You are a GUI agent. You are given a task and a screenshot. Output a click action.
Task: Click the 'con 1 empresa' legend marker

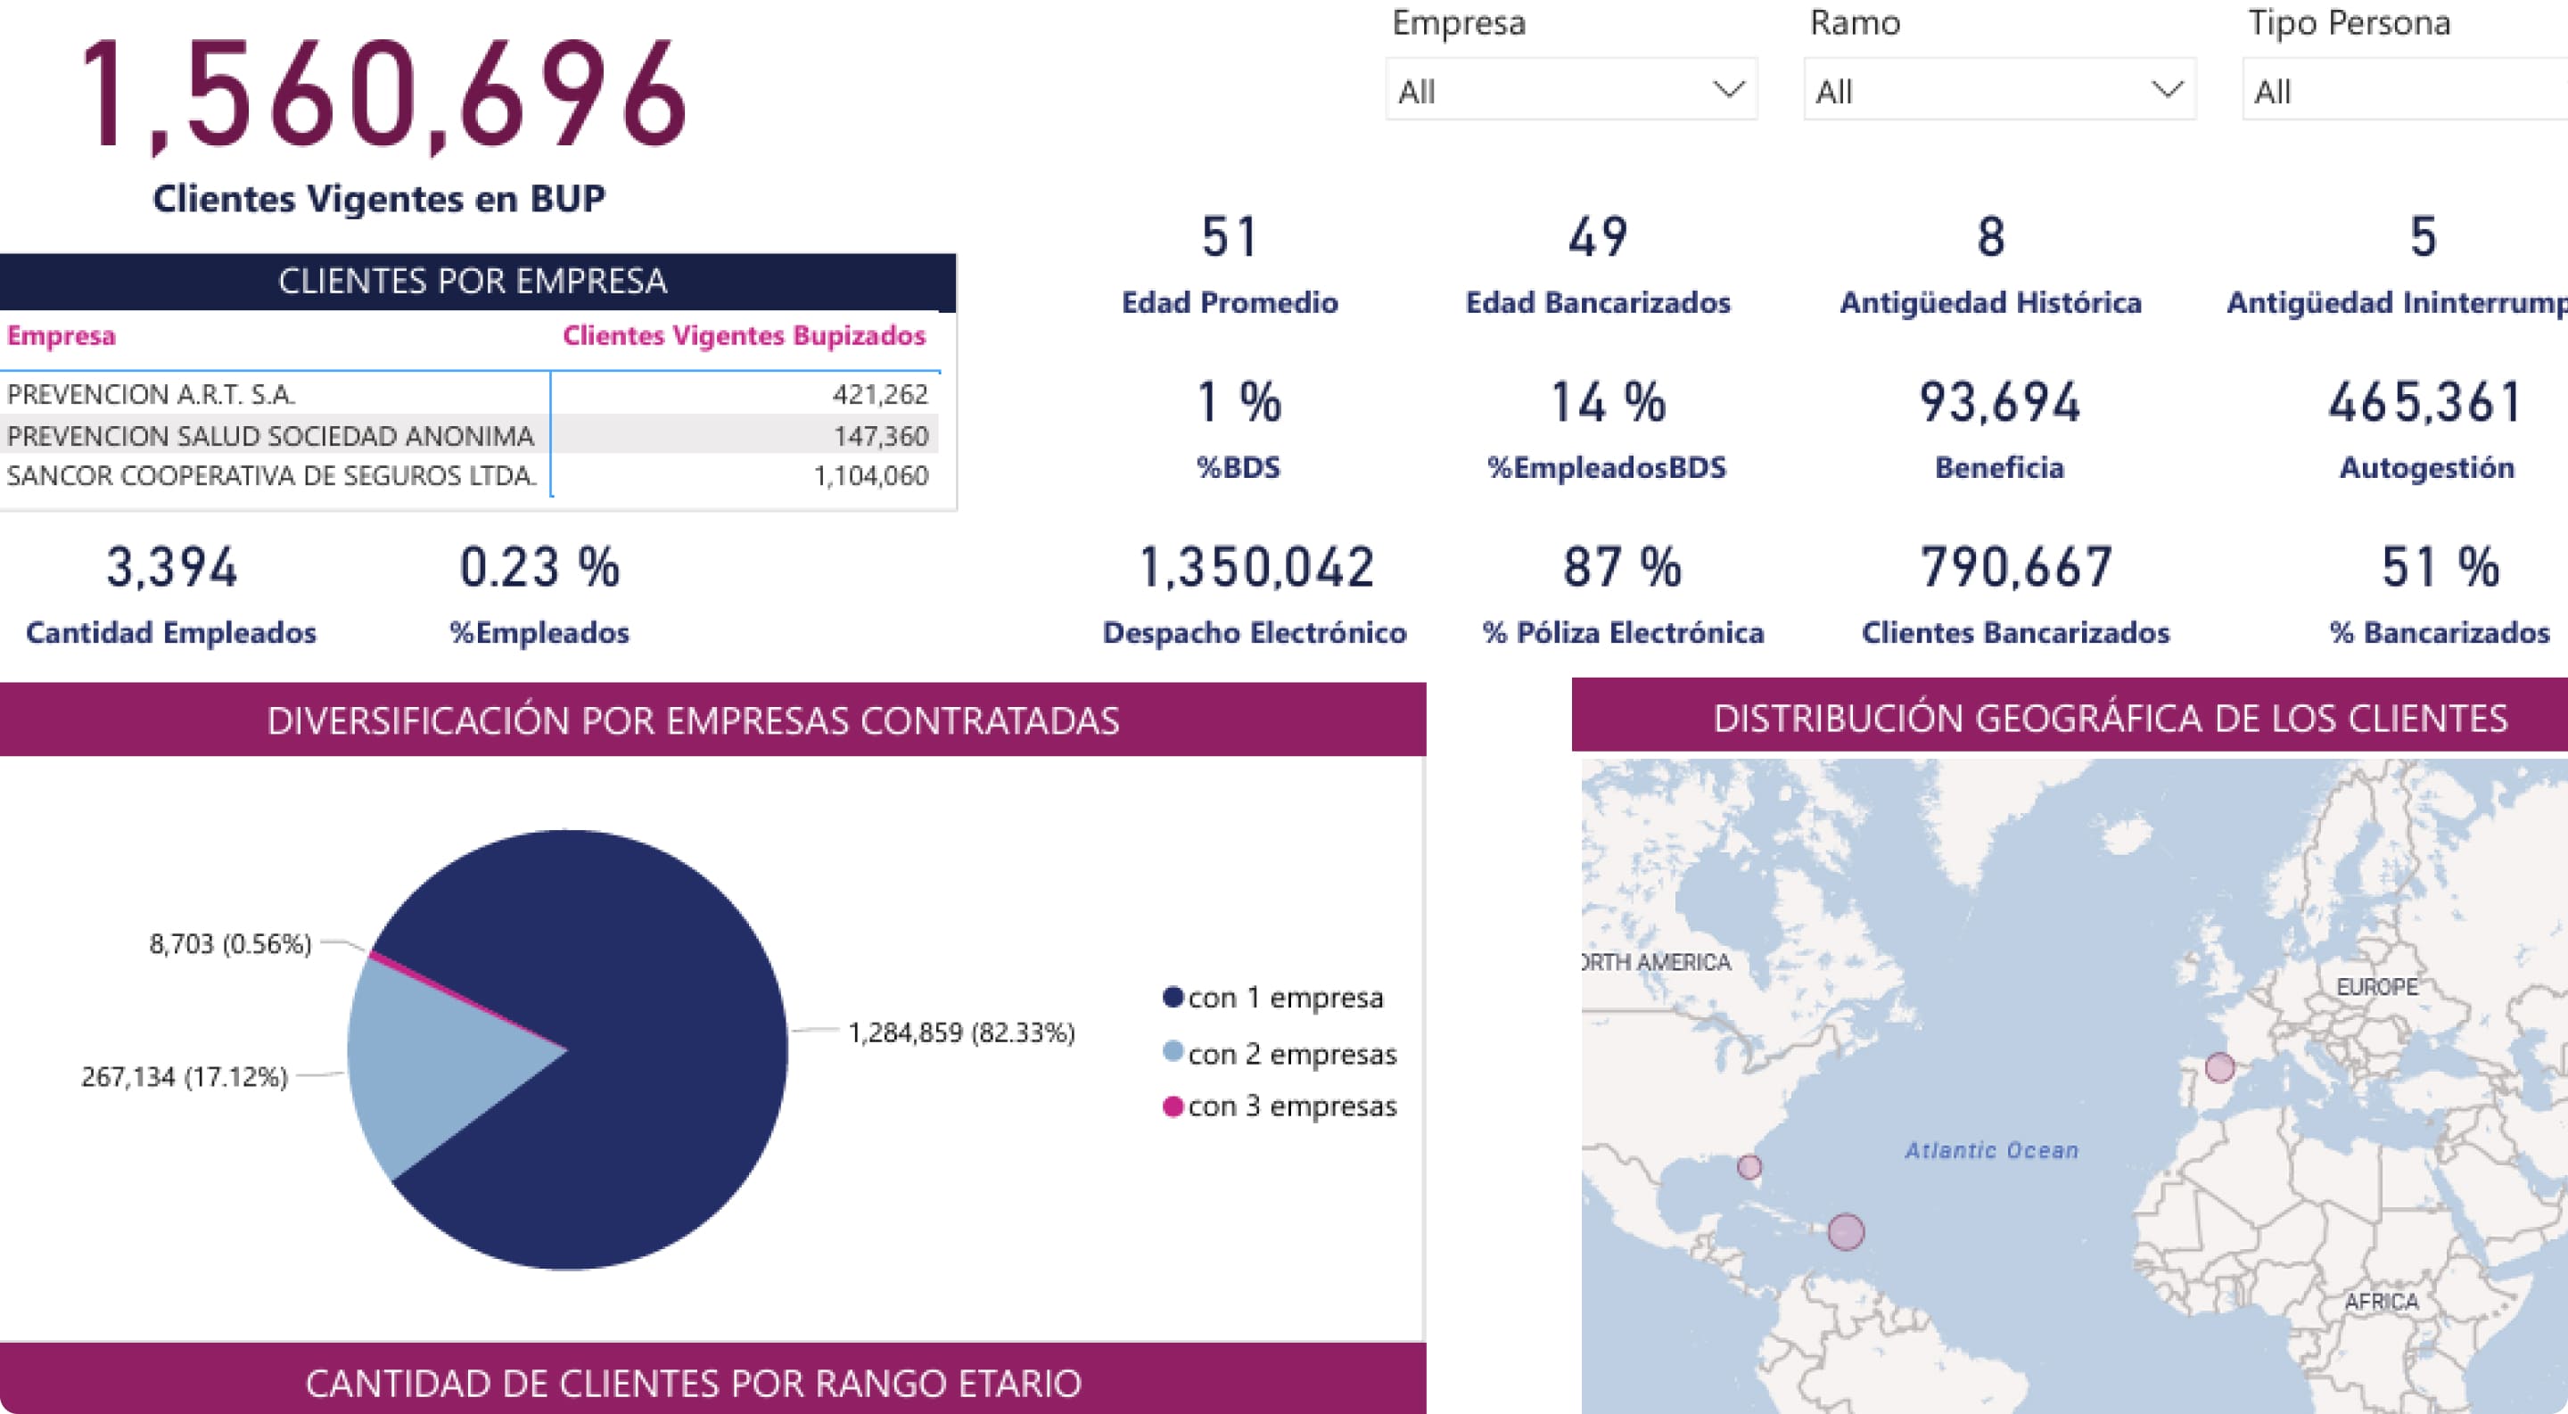coord(1173,997)
